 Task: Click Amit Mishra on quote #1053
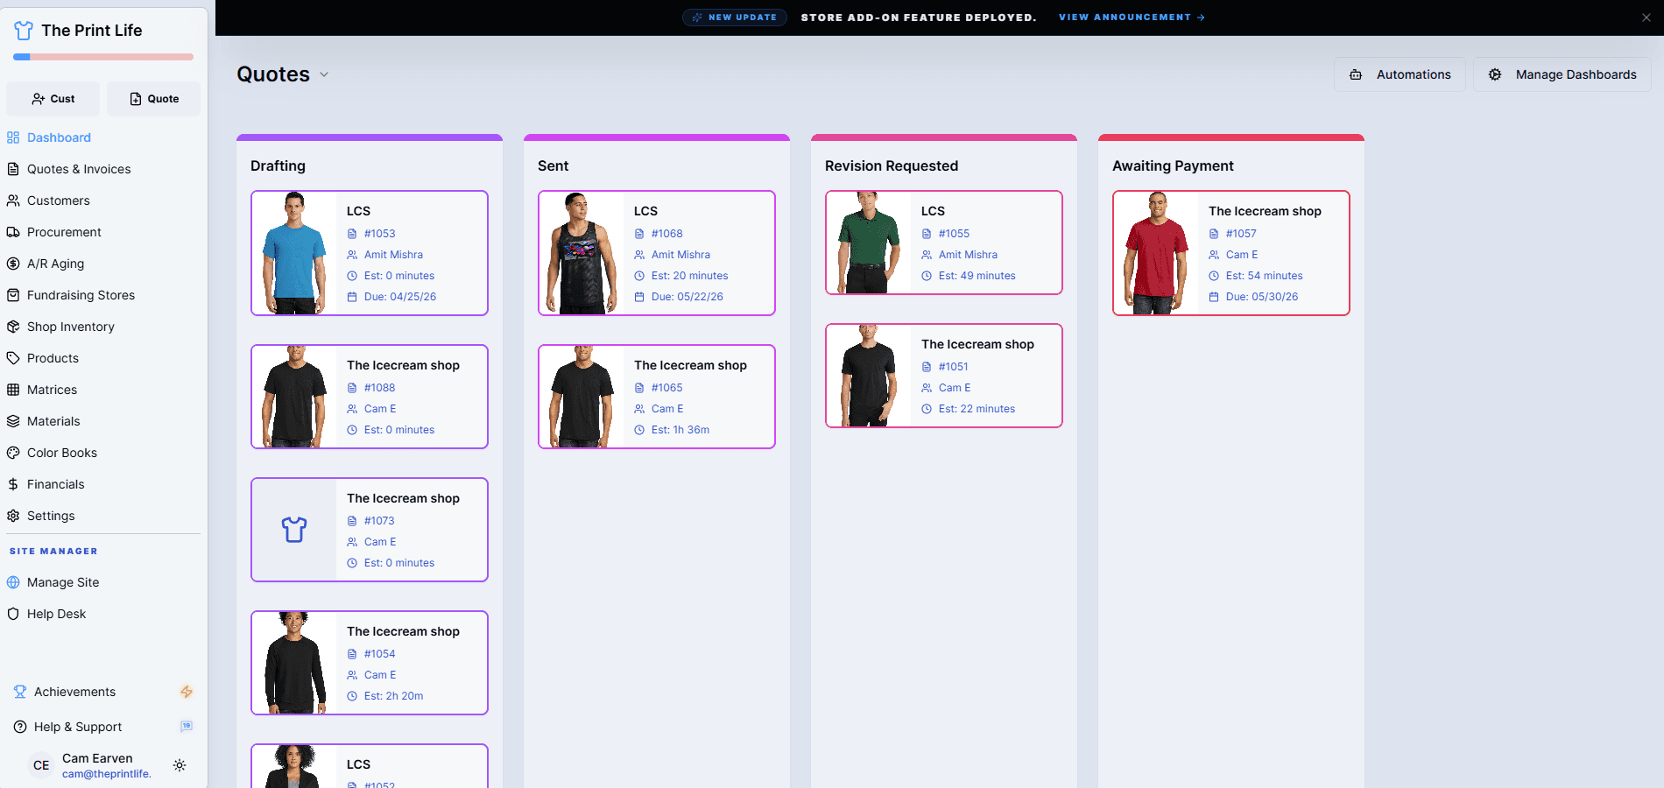coord(393,255)
